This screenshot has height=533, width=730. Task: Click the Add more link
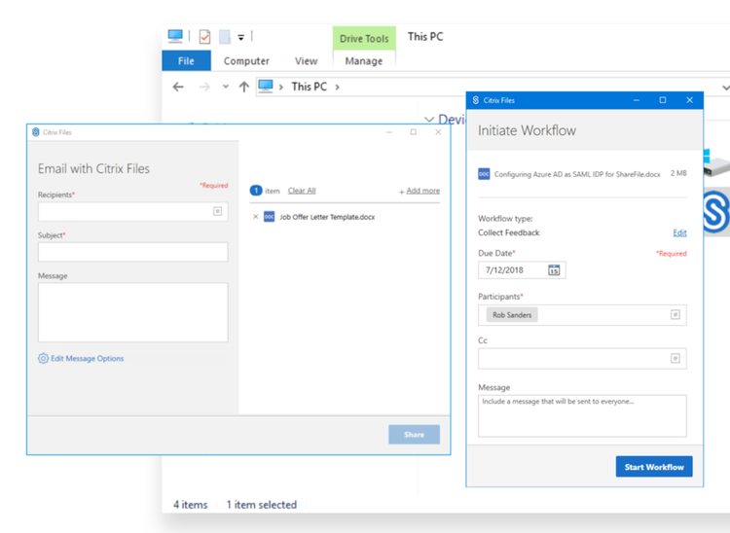coord(422,191)
